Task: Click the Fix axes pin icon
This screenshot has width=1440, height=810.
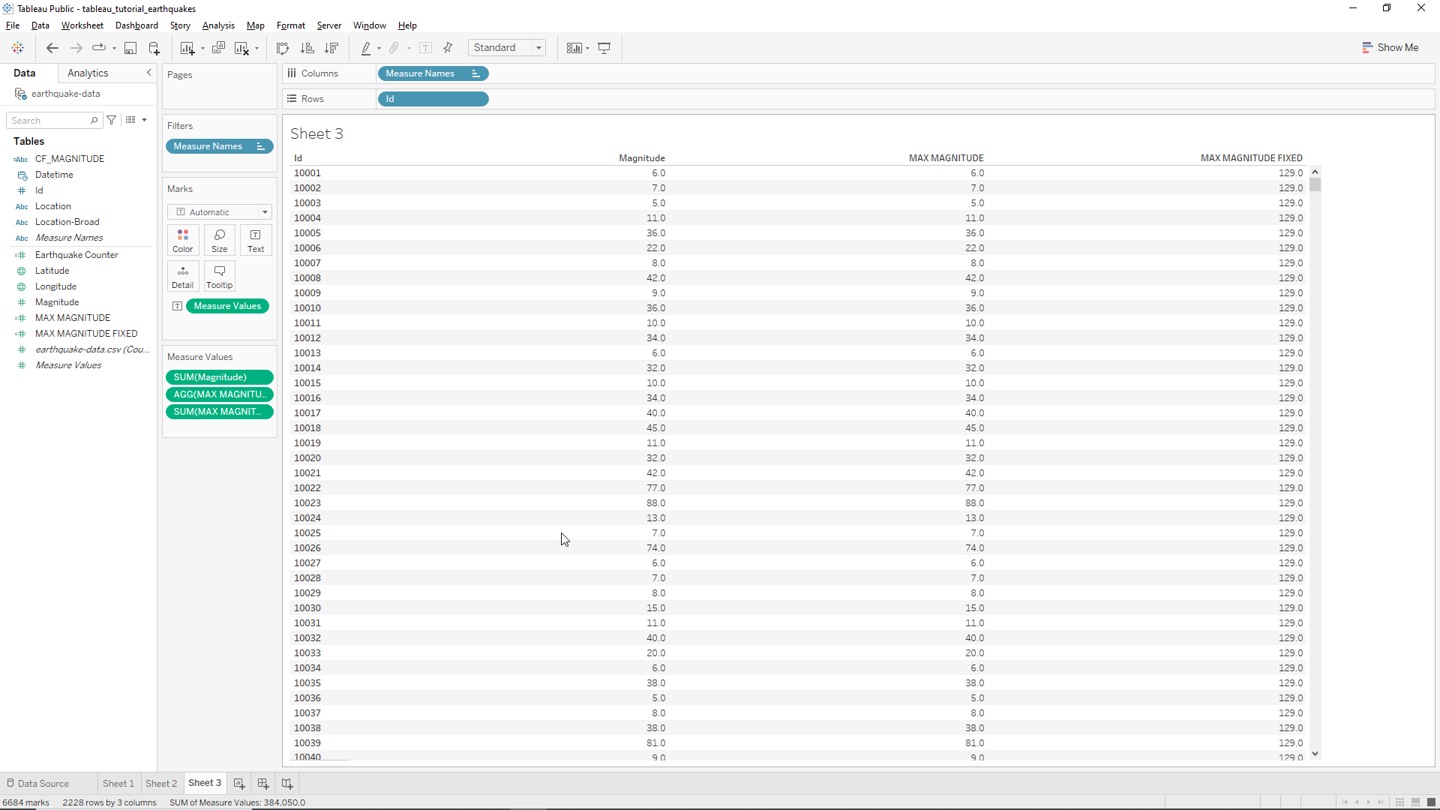Action: click(448, 48)
